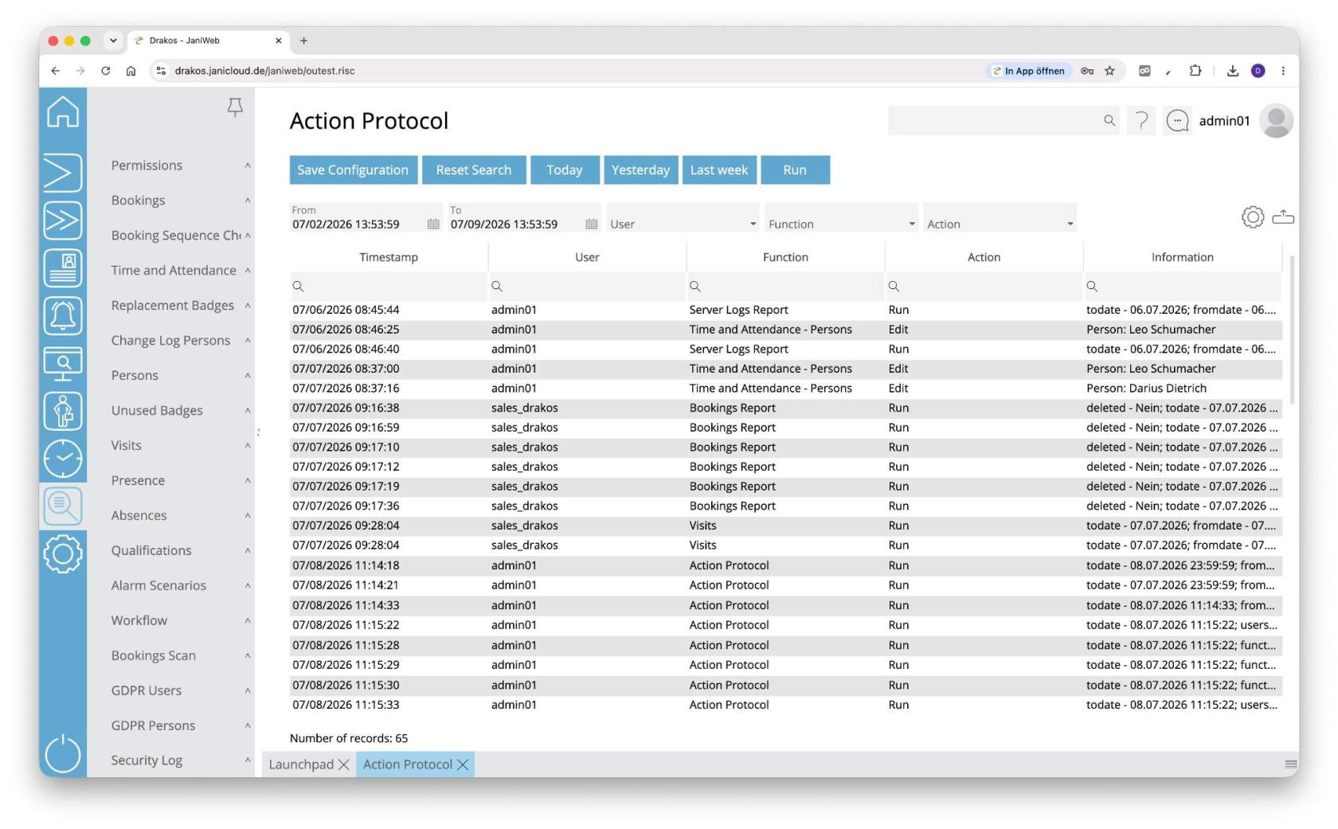This screenshot has width=1338, height=829.
Task: Expand the Permissions menu section
Action: coord(248,166)
